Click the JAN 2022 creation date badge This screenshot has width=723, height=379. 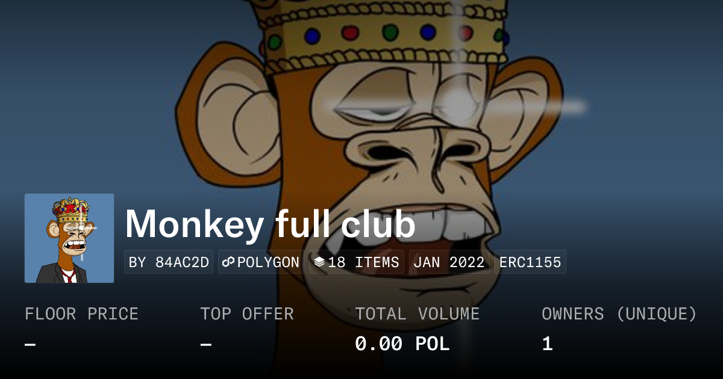click(449, 262)
